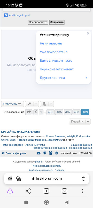Open the Add image to post link

click(19, 15)
